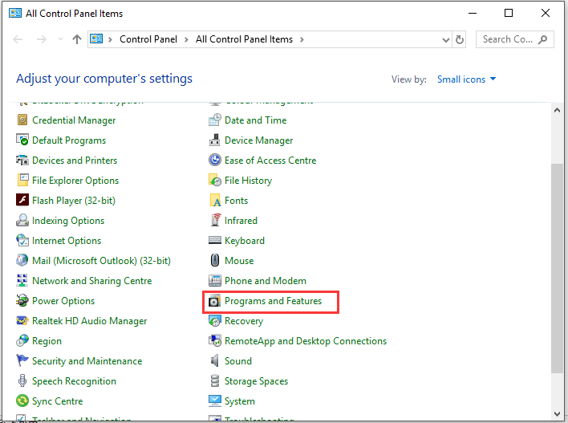Click the Realtek HD Audio Manager icon

tap(22, 321)
